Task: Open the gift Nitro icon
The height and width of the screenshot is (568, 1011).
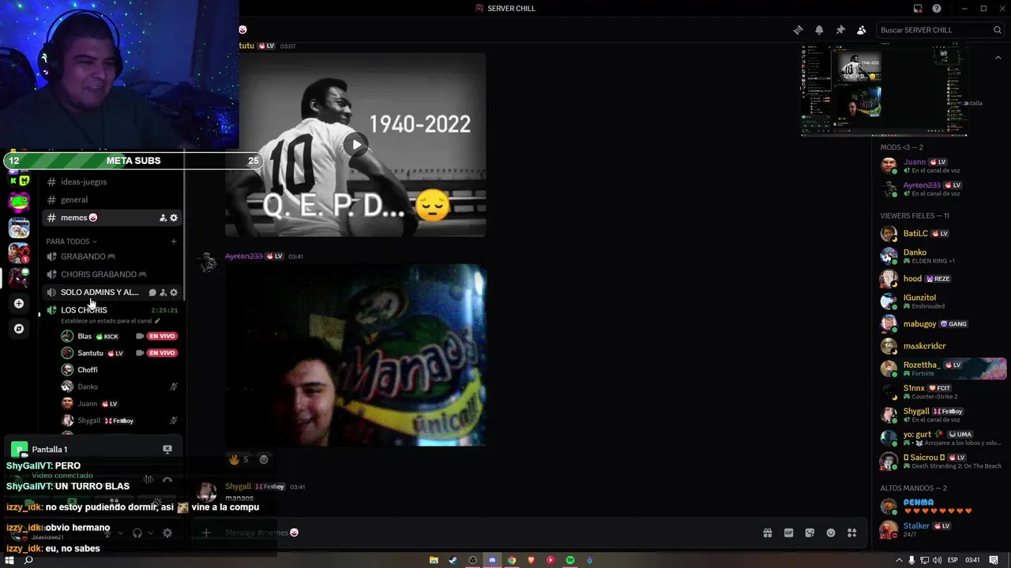Action: click(767, 533)
